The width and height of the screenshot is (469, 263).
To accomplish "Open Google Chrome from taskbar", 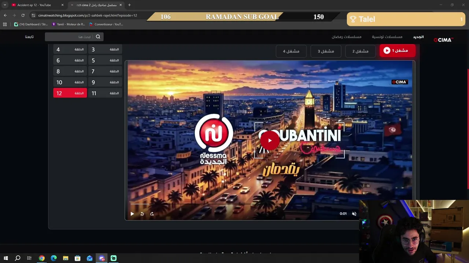I will point(42,258).
